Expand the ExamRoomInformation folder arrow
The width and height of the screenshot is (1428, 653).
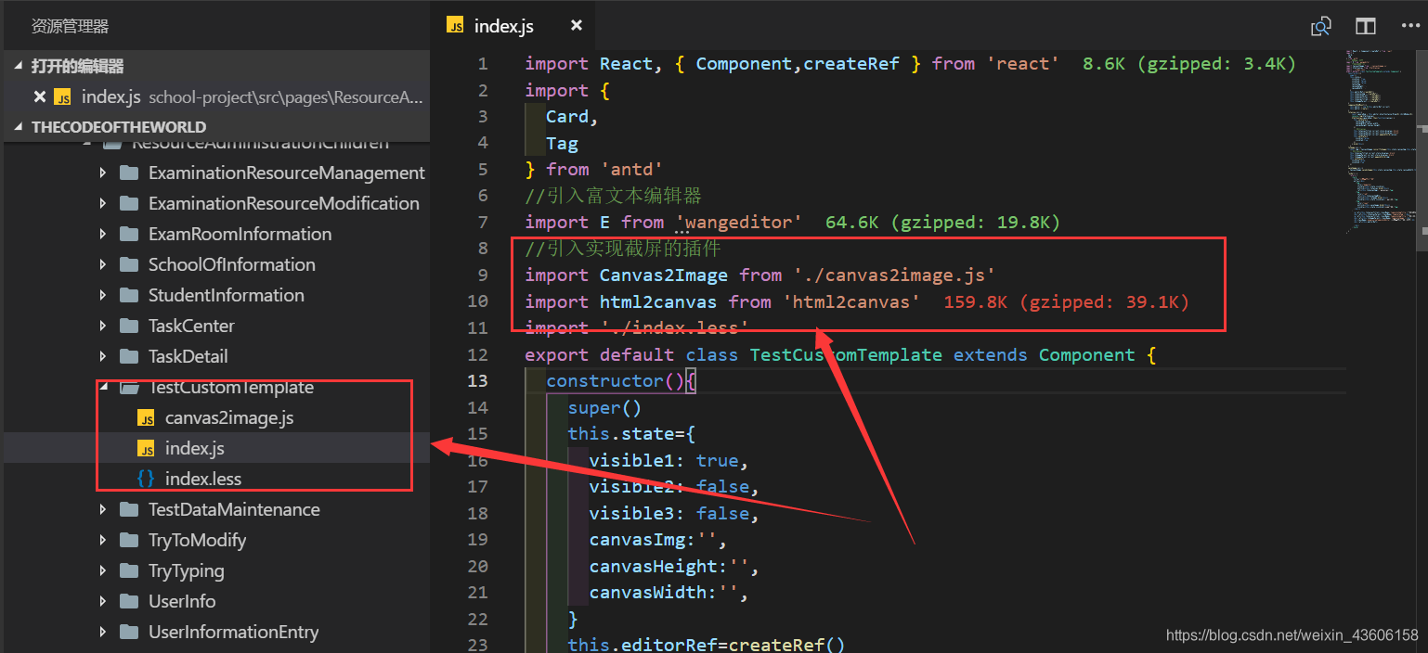(x=103, y=234)
